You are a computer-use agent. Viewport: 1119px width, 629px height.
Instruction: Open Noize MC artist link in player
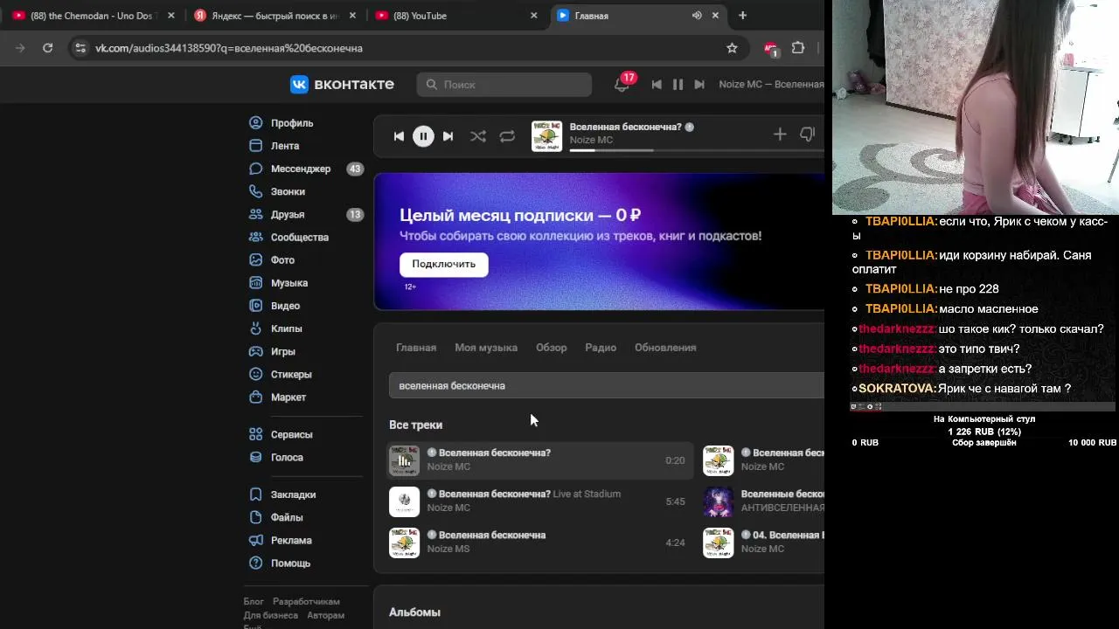[x=591, y=141]
